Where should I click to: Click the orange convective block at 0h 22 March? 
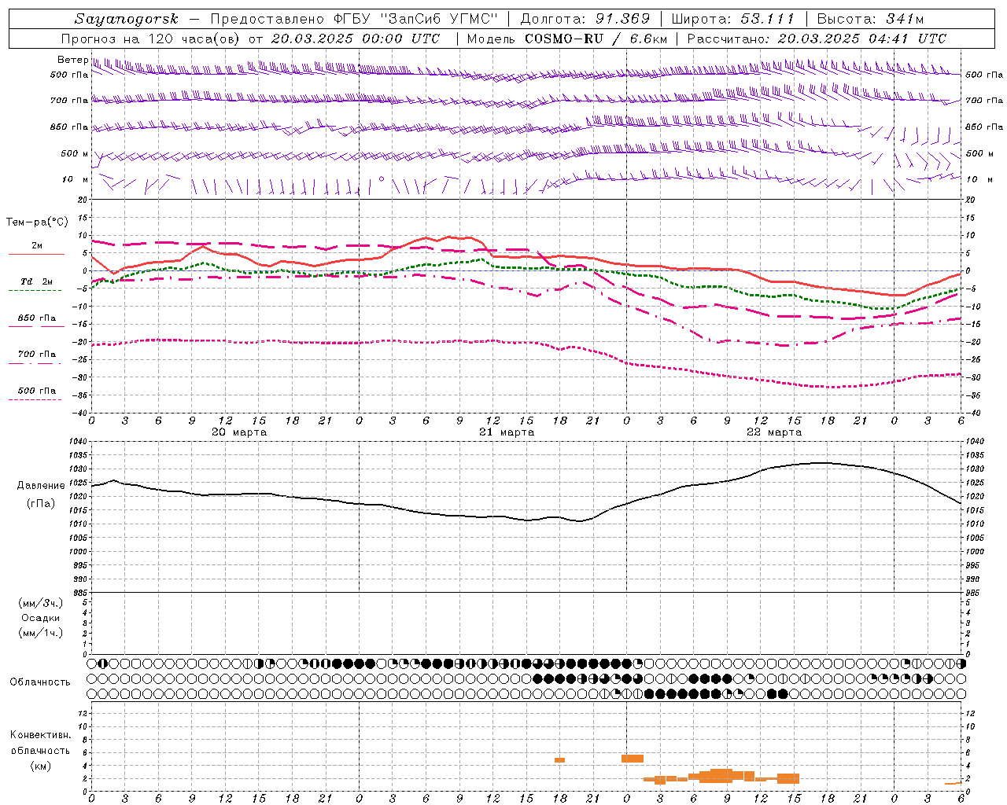632,759
